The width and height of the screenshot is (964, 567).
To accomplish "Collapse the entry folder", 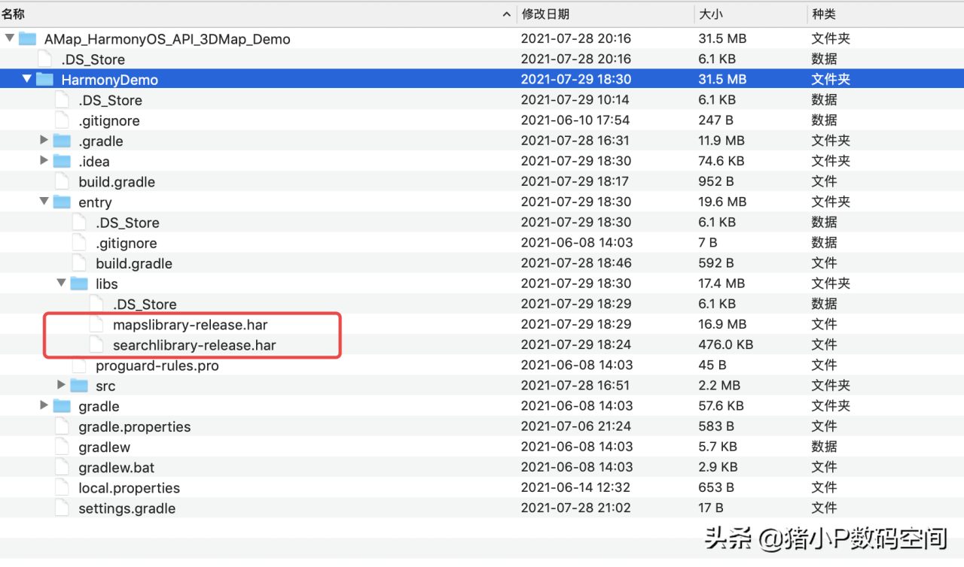I will coord(44,201).
